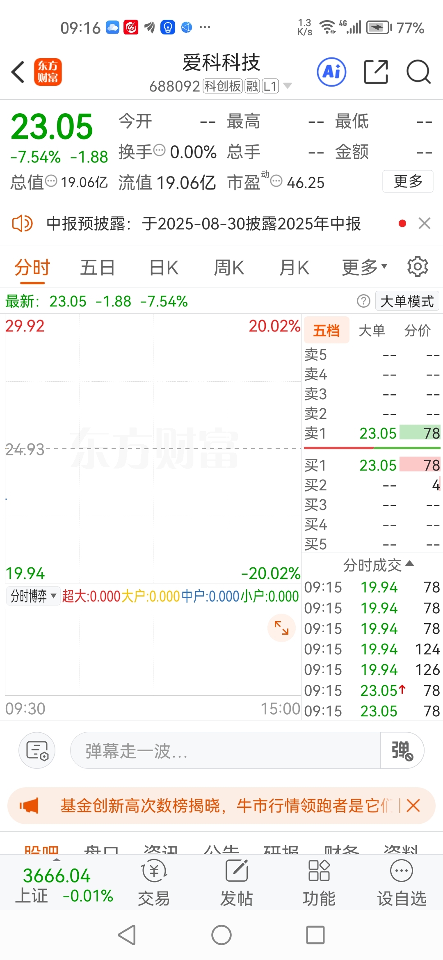Screen dimensions: 443x960
Task: Tap the 更多 quote details button
Action: click(408, 181)
